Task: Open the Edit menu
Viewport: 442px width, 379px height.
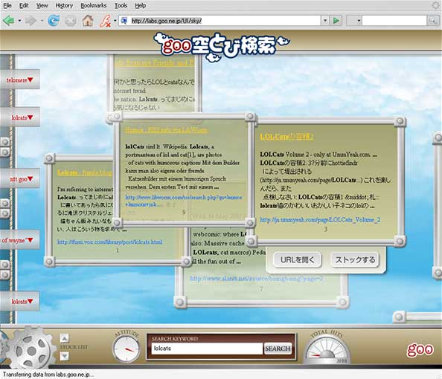Action: click(x=24, y=5)
